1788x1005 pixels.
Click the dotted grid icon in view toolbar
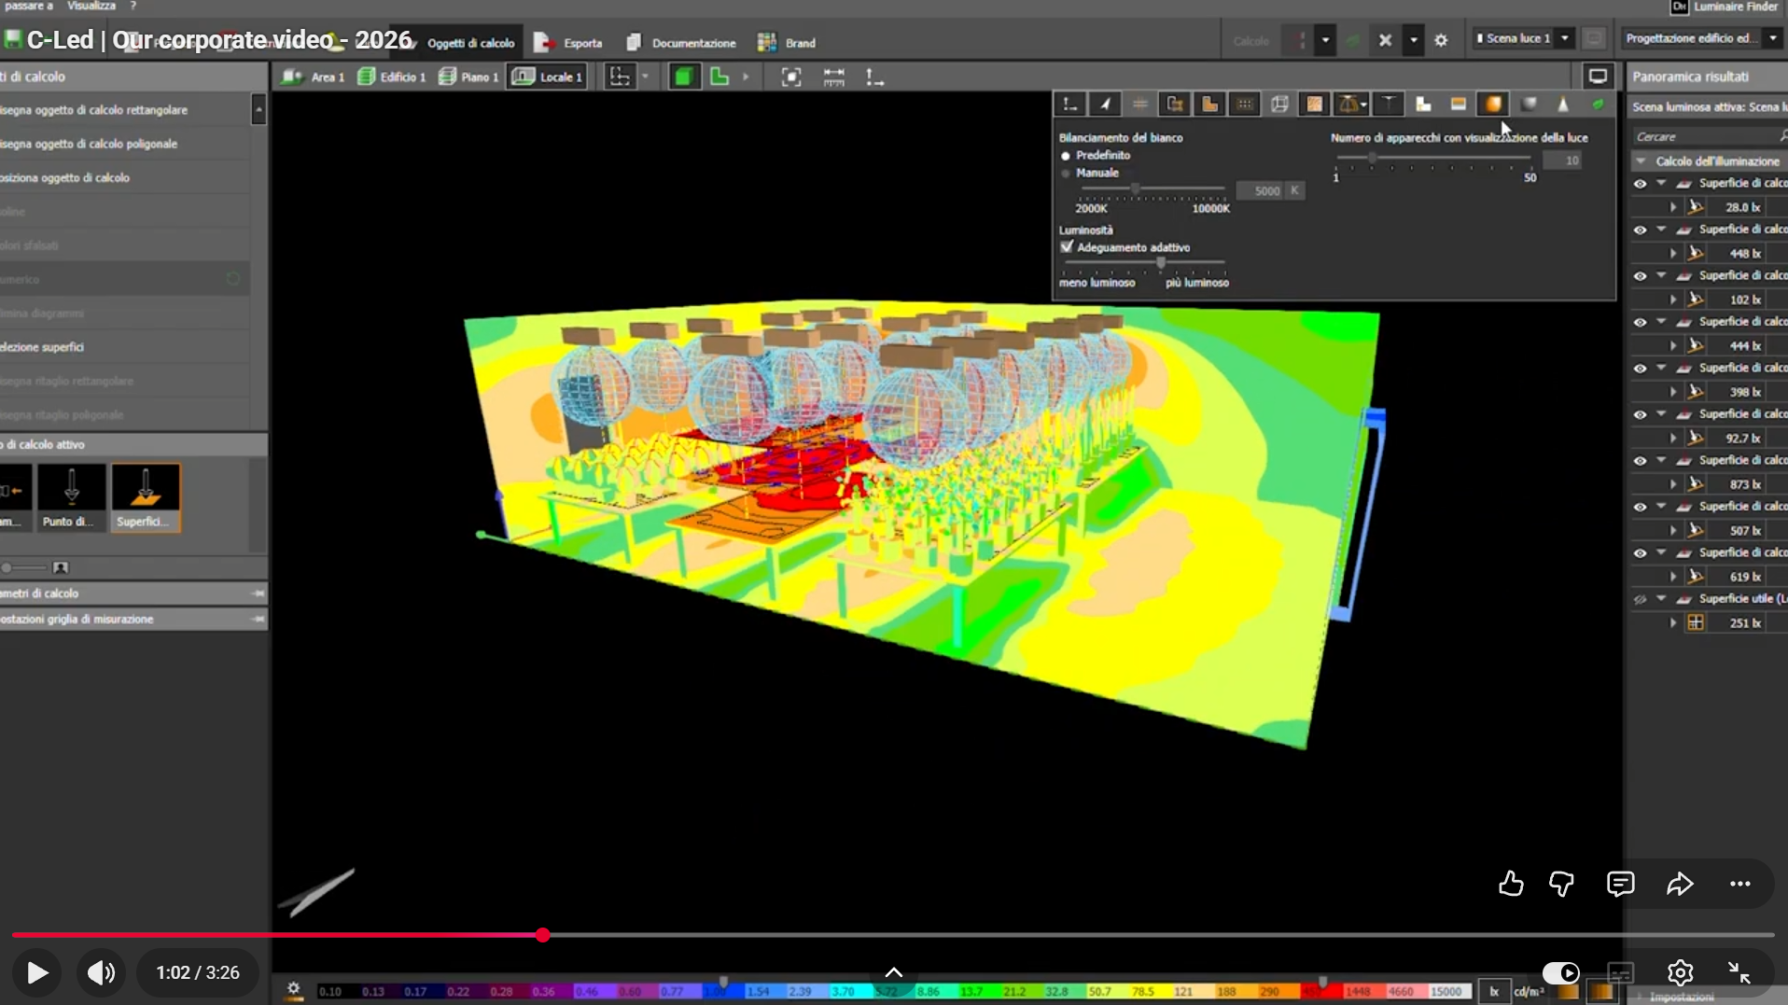(x=1245, y=105)
